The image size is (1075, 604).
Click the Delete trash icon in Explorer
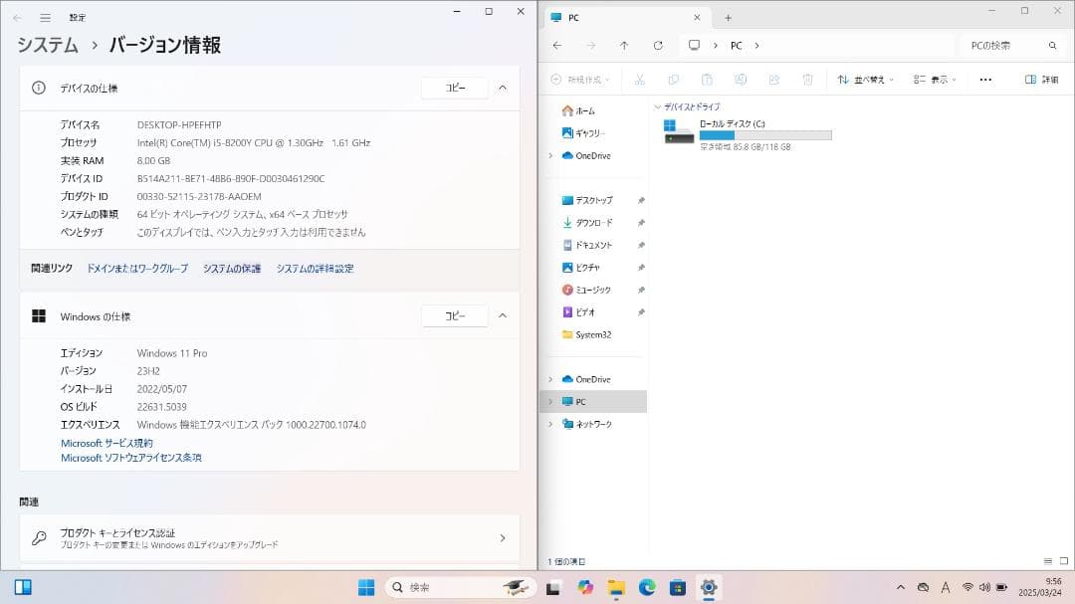coord(806,79)
